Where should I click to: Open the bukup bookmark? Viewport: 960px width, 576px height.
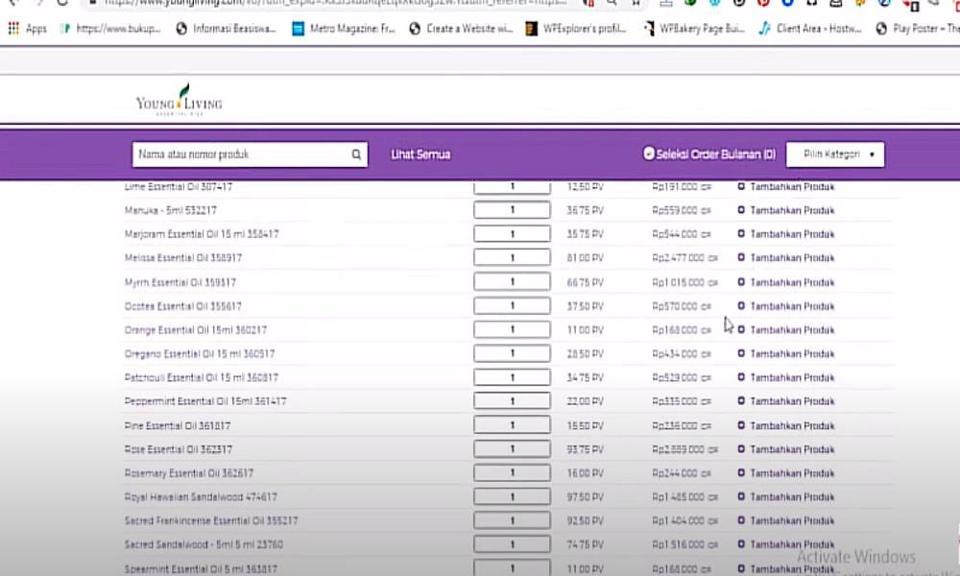click(x=110, y=28)
